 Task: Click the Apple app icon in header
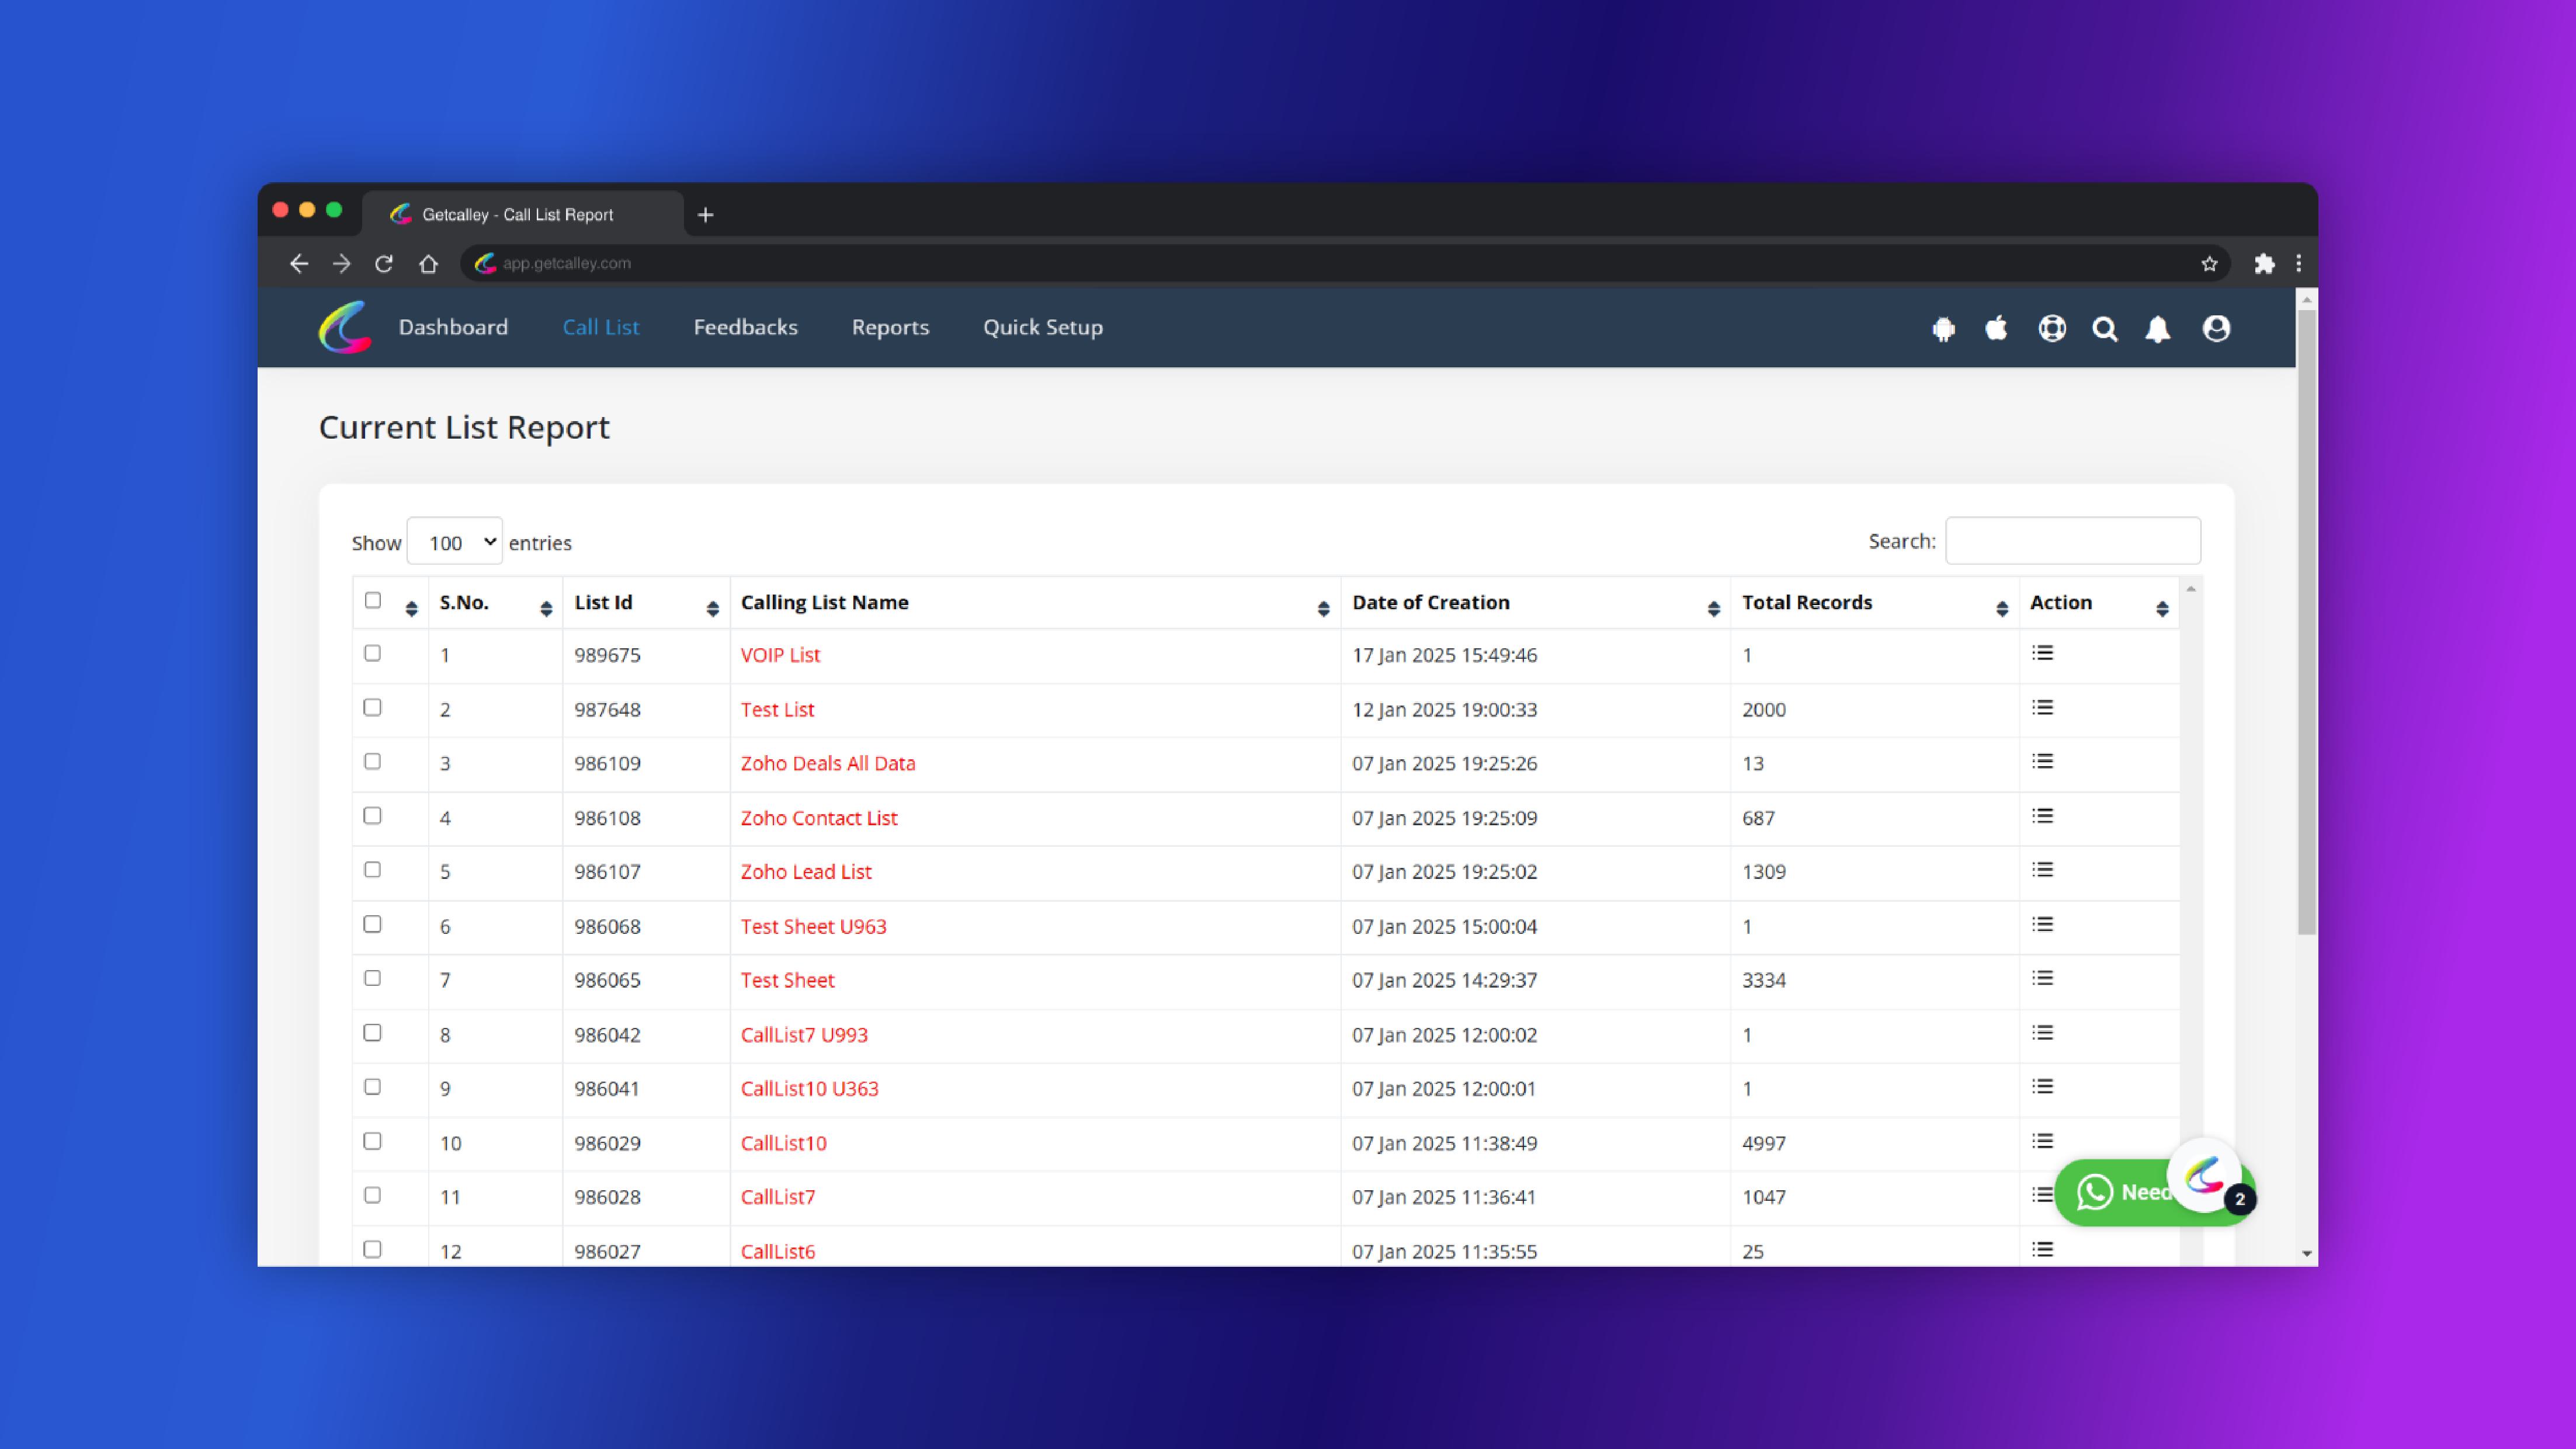[1996, 327]
